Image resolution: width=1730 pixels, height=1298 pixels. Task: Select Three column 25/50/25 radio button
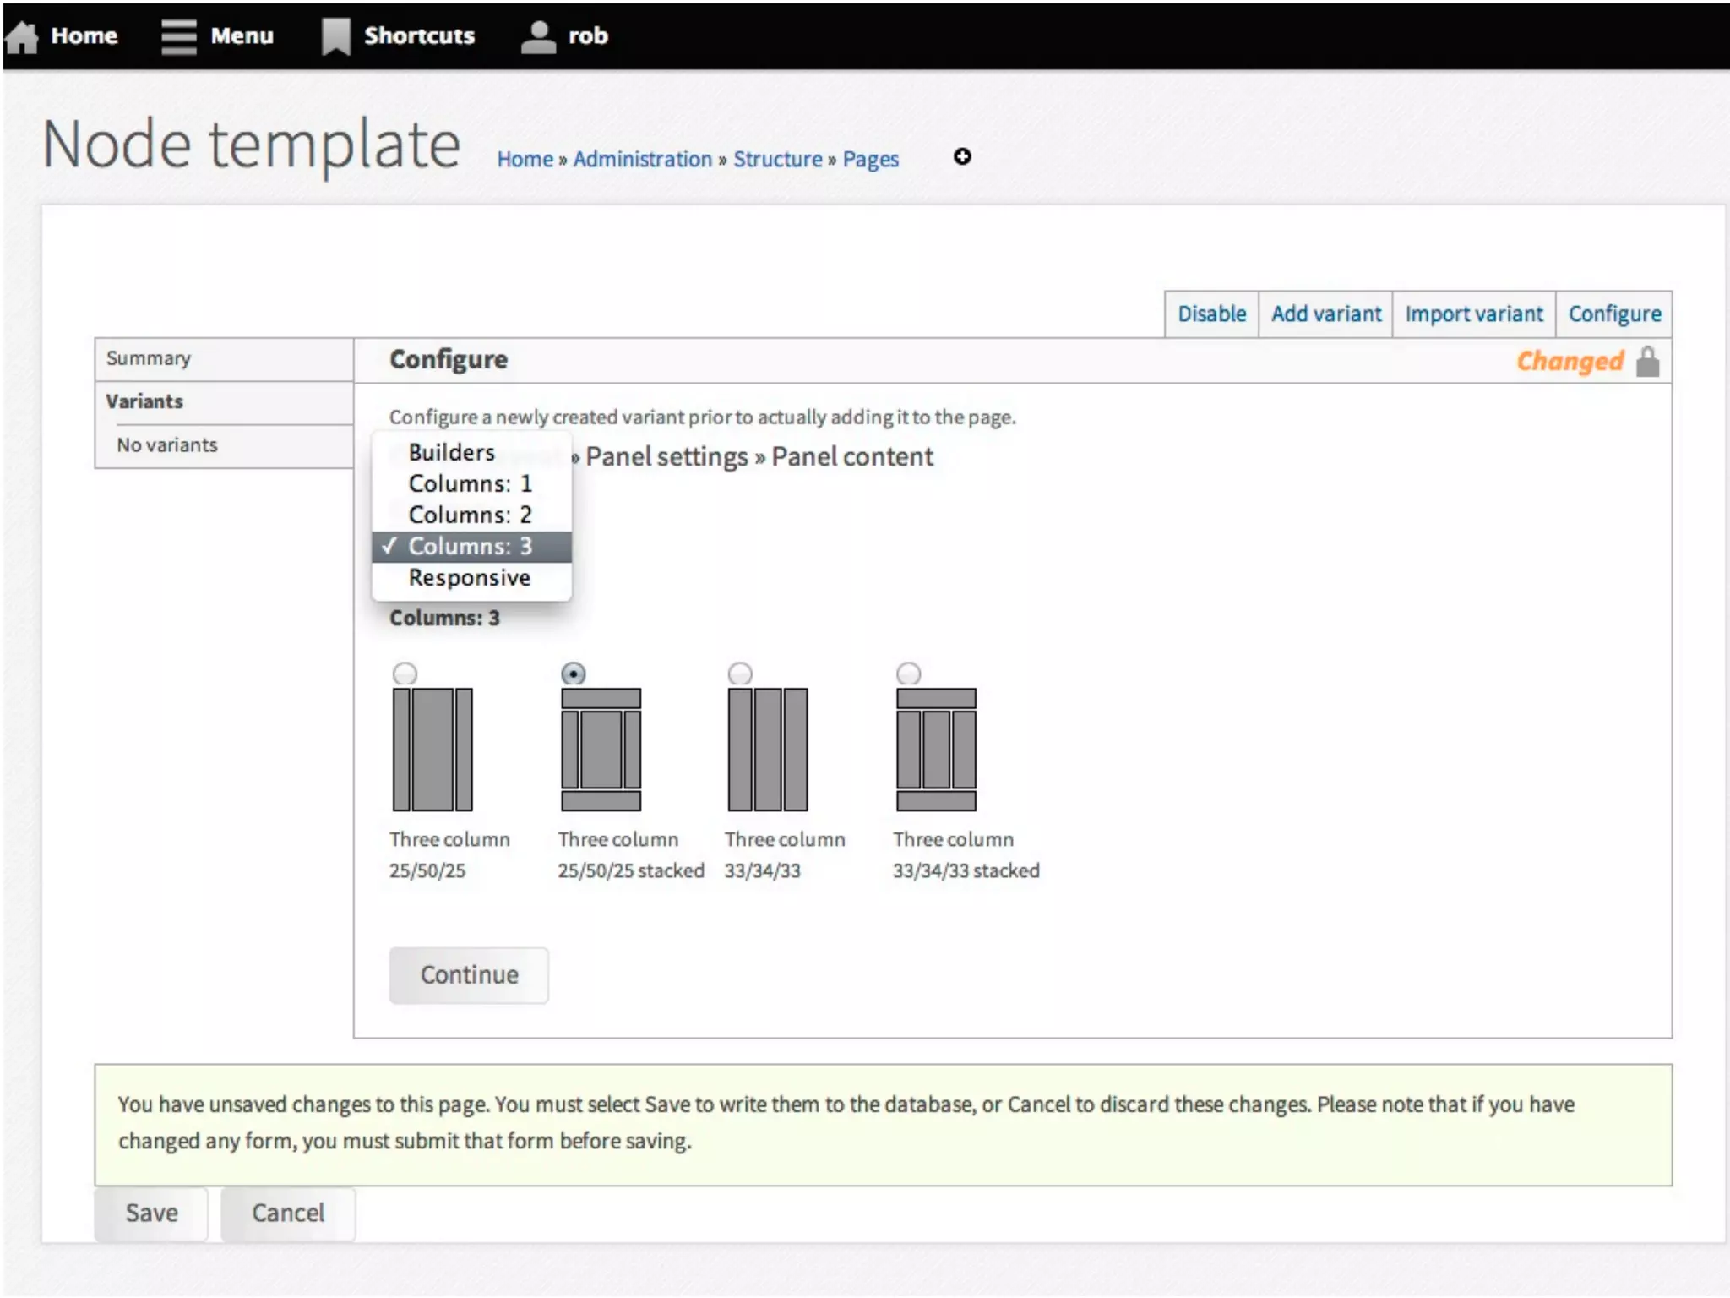[405, 674]
